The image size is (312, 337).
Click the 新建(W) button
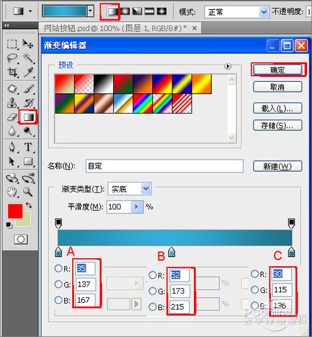[x=278, y=166]
